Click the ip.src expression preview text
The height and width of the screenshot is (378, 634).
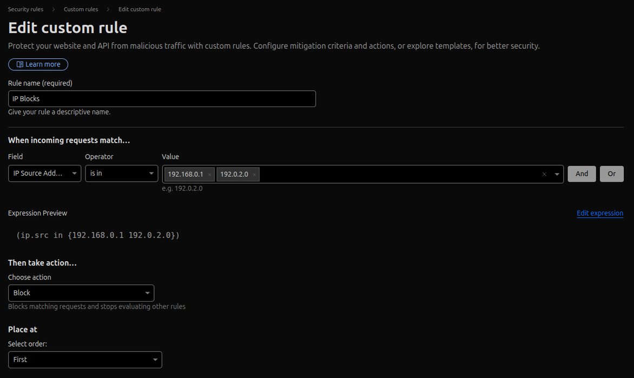click(98, 235)
